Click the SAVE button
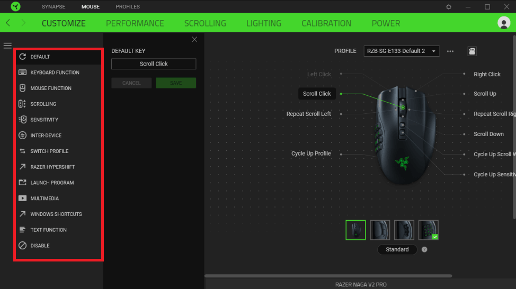Screen dimensions: 516x289 pos(176,83)
